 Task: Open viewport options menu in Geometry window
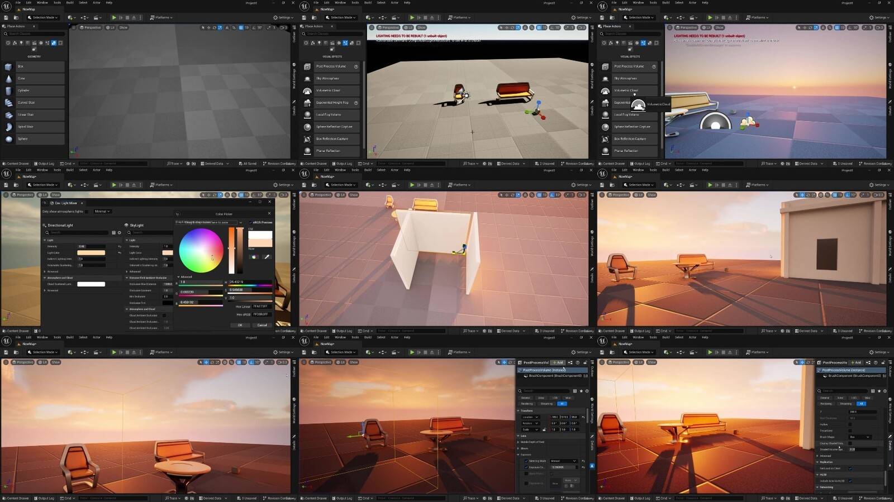(x=74, y=27)
